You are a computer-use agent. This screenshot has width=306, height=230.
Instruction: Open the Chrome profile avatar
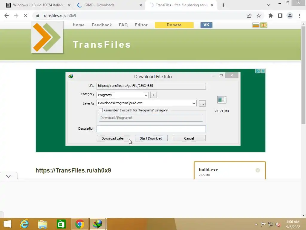point(290,16)
